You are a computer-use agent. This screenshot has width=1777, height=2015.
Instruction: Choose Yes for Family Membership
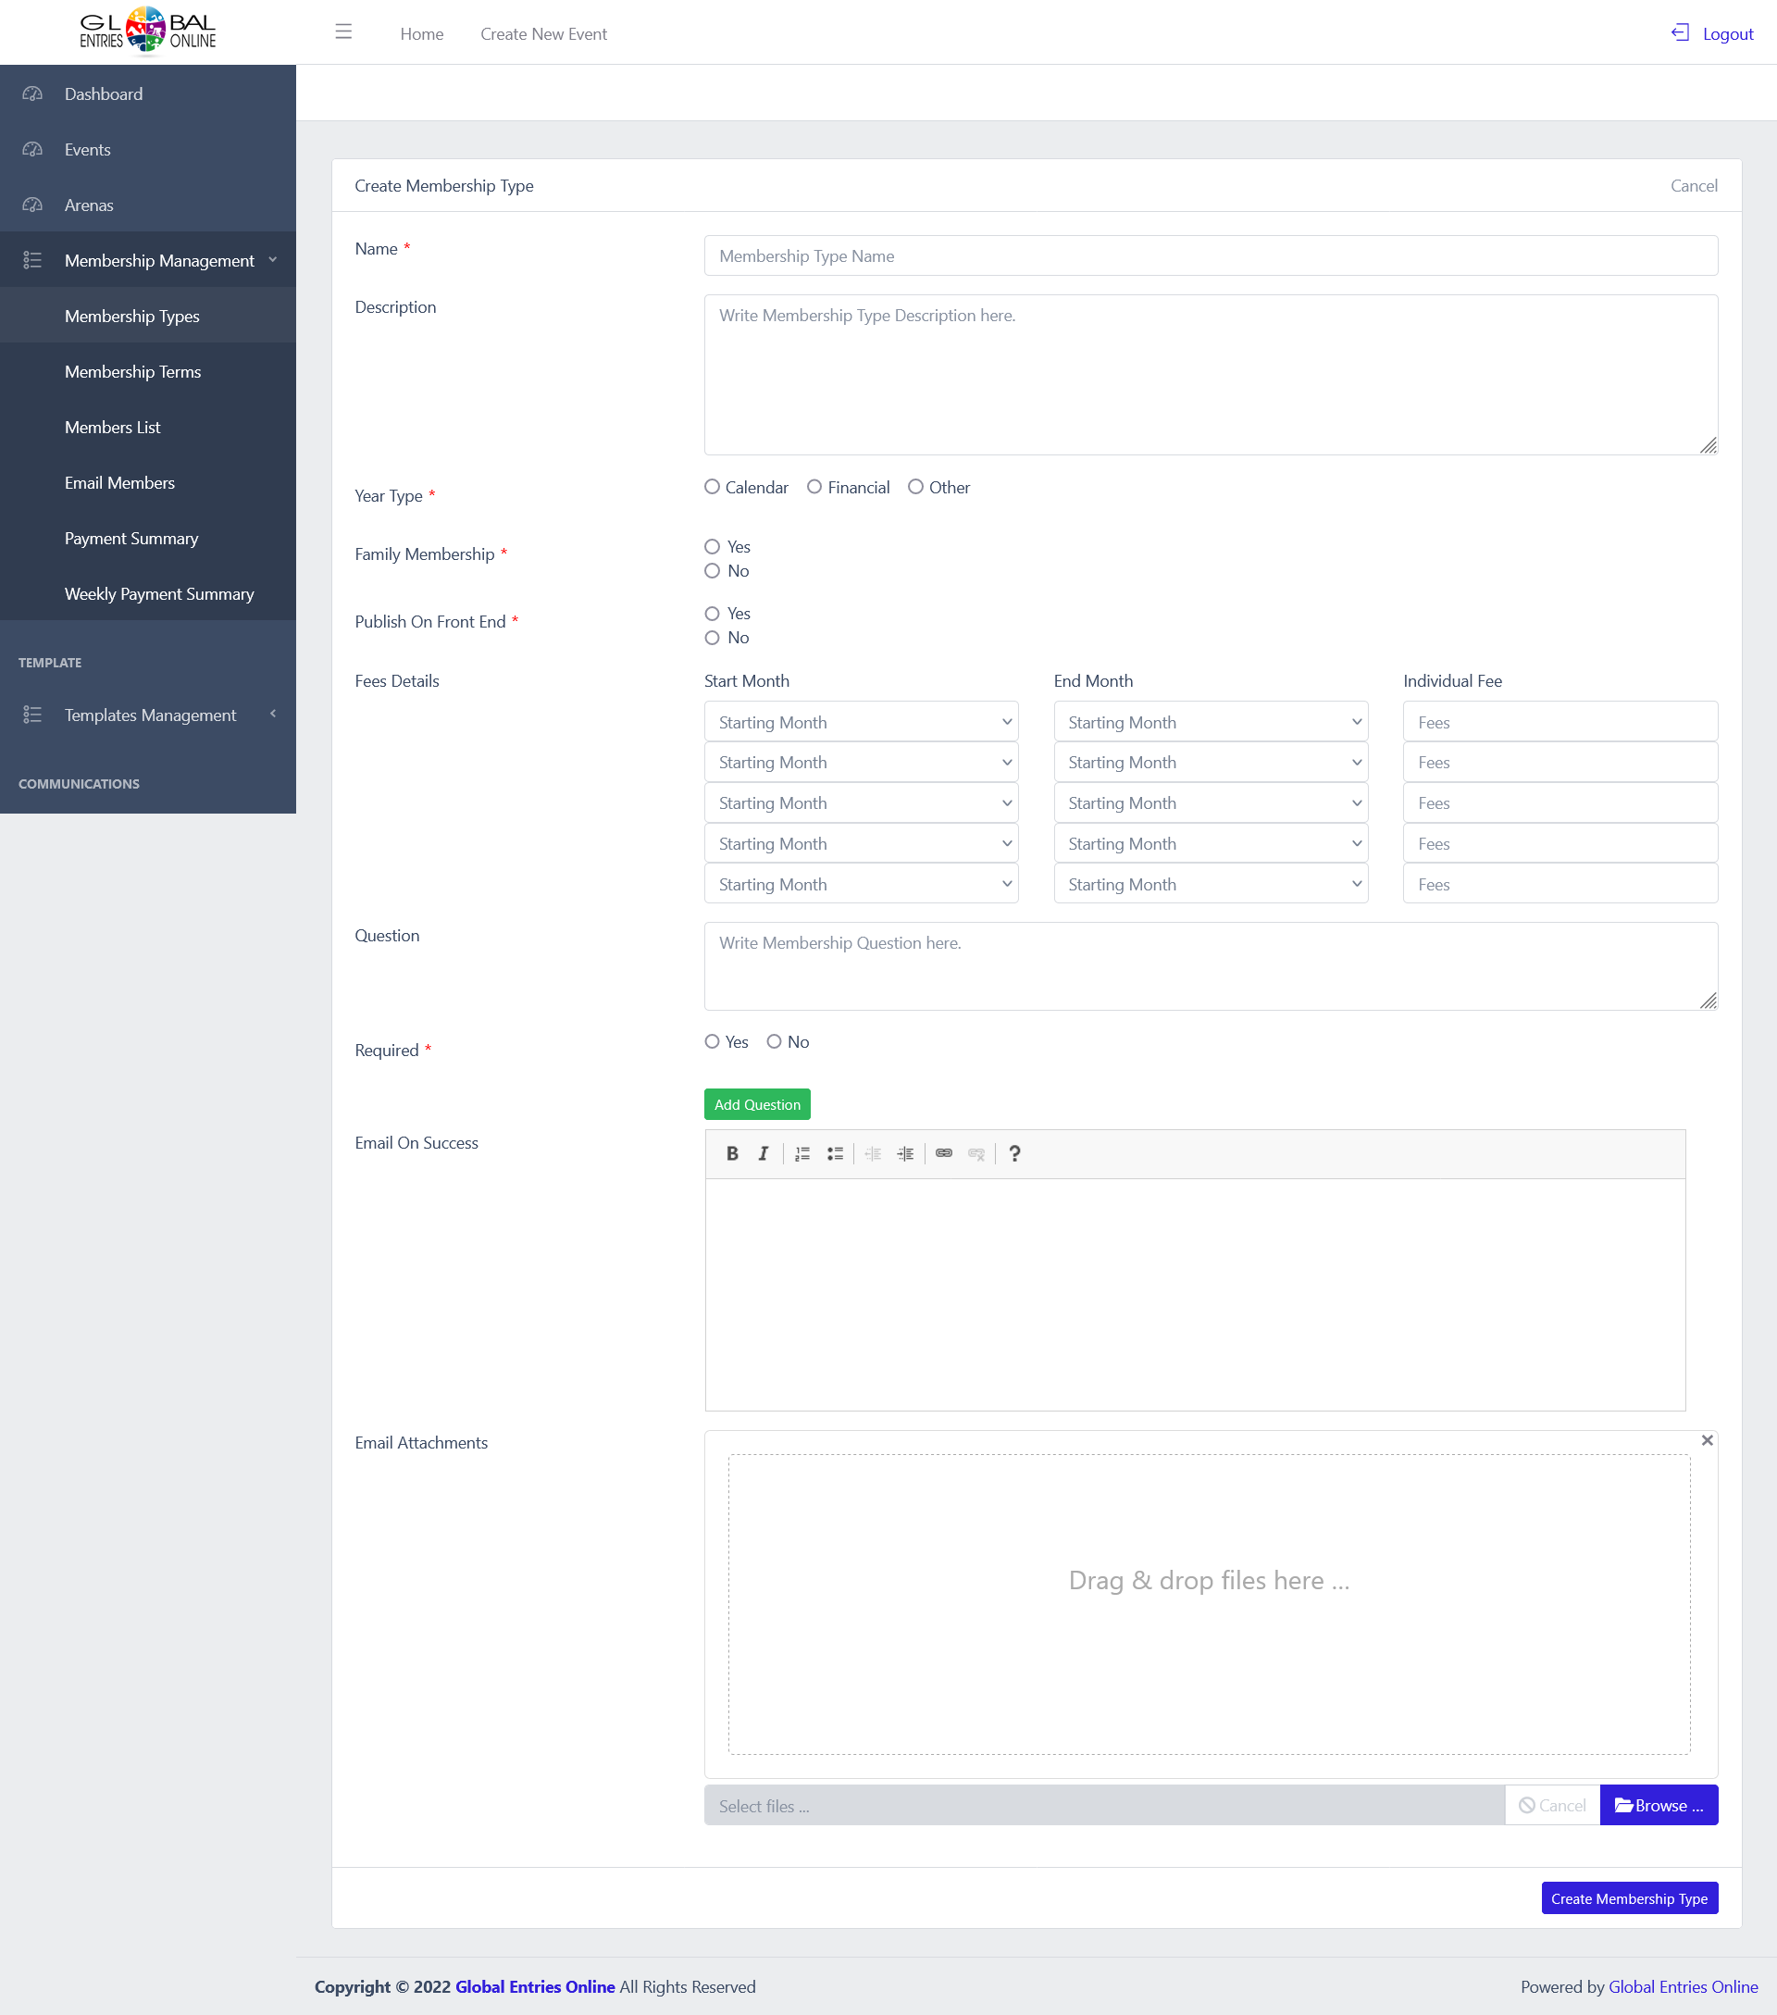[x=713, y=547]
